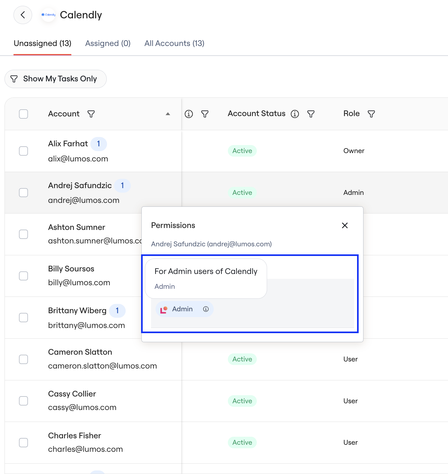This screenshot has width=448, height=474.
Task: Click the Admin permission chip
Action: pos(184,309)
